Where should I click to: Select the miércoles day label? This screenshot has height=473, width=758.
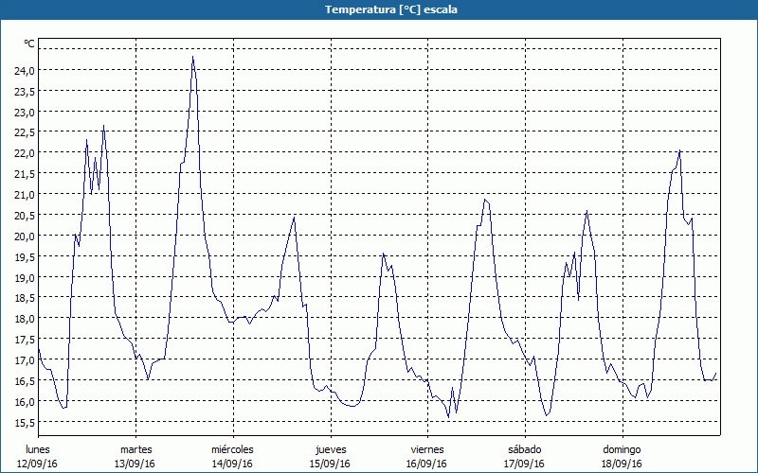pyautogui.click(x=232, y=449)
